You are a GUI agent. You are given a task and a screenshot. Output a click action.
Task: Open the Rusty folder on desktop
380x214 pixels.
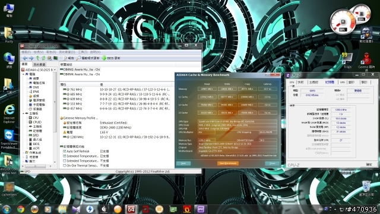[x=9, y=36]
